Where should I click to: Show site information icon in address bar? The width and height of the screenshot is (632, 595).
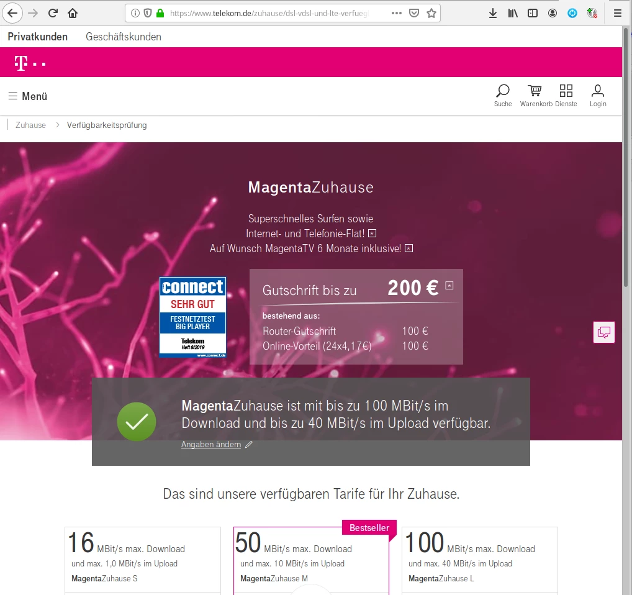(x=135, y=13)
